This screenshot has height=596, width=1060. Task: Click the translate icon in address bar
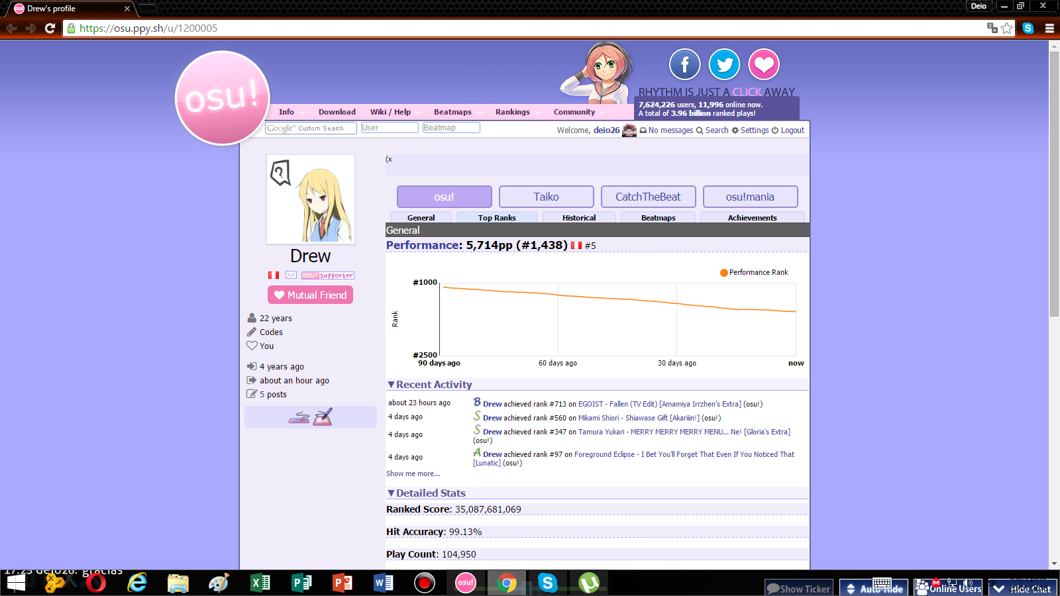[x=992, y=28]
